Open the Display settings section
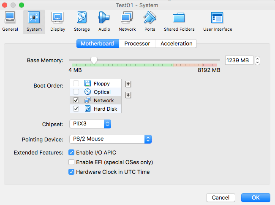 (x=57, y=21)
